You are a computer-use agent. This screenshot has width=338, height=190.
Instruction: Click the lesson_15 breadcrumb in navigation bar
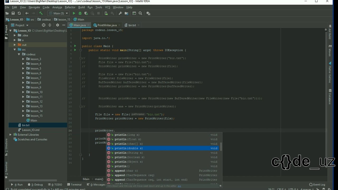[62, 20]
